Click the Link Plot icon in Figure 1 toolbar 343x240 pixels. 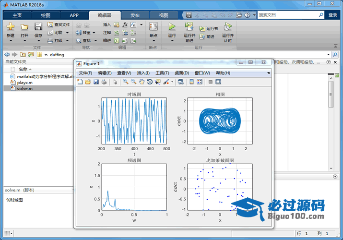pos(181,82)
